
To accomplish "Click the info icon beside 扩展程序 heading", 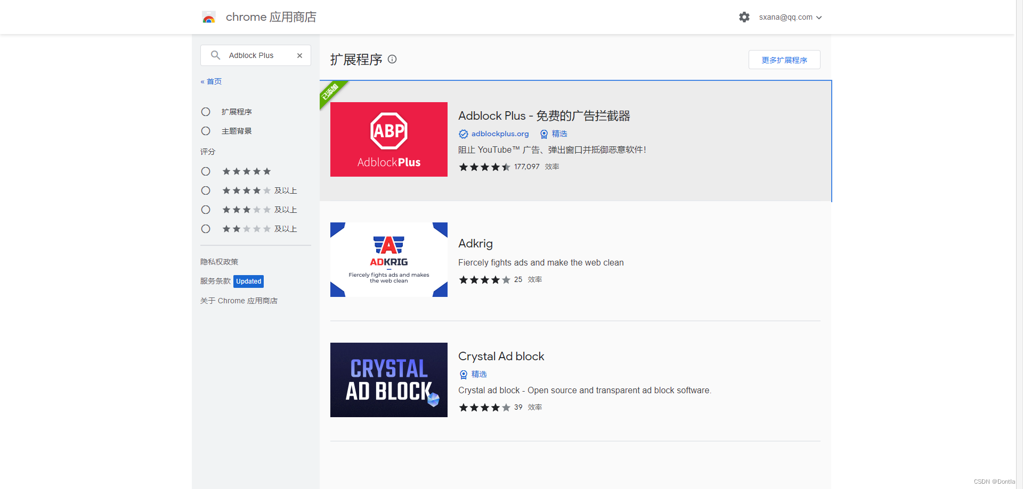I will pyautogui.click(x=392, y=59).
